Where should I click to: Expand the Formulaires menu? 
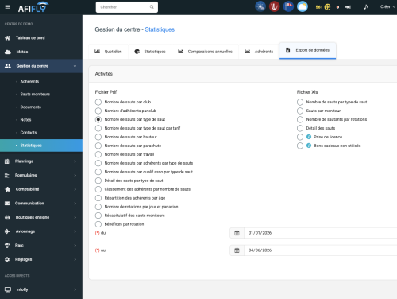pos(41,175)
